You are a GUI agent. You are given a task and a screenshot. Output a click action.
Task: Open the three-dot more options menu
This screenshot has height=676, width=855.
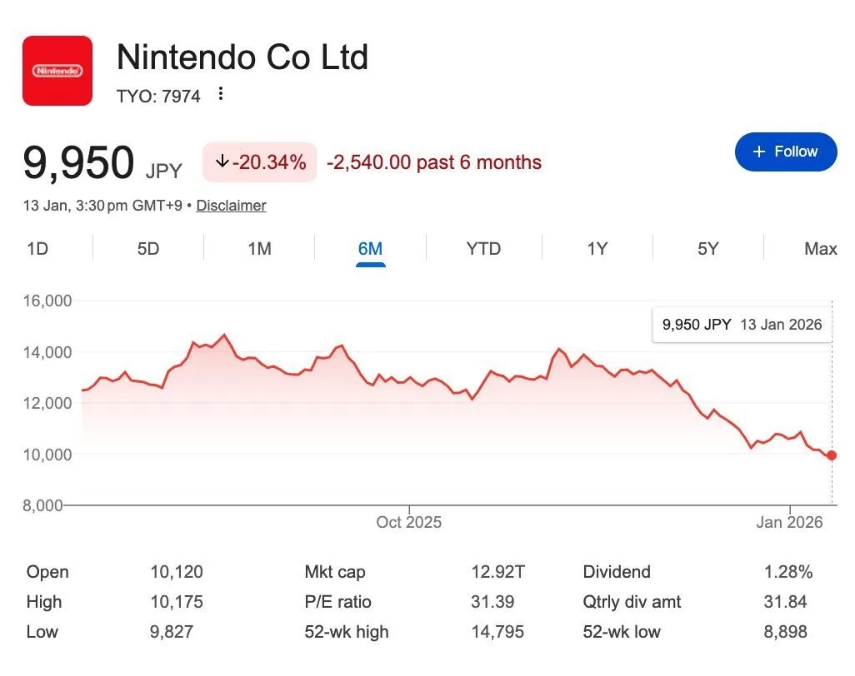(221, 94)
